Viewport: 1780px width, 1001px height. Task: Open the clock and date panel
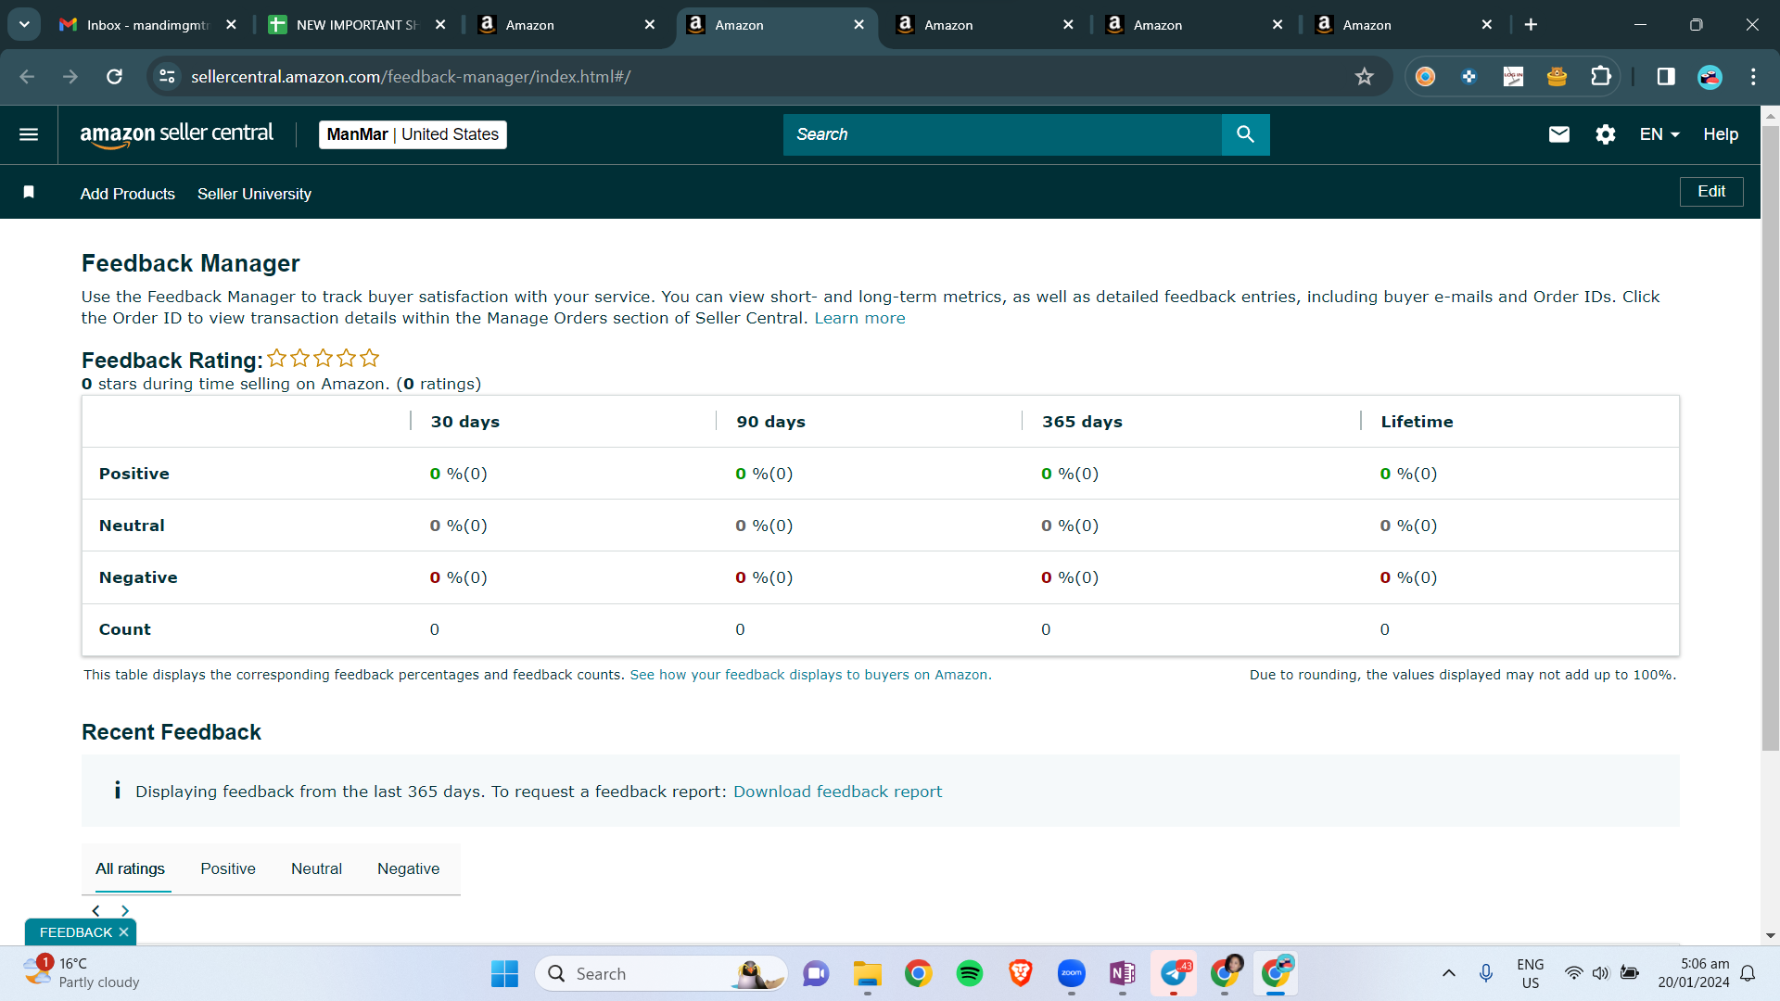(1693, 973)
